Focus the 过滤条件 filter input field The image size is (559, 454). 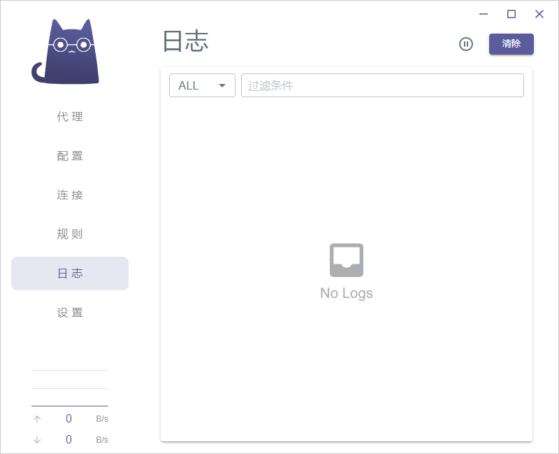pyautogui.click(x=382, y=85)
